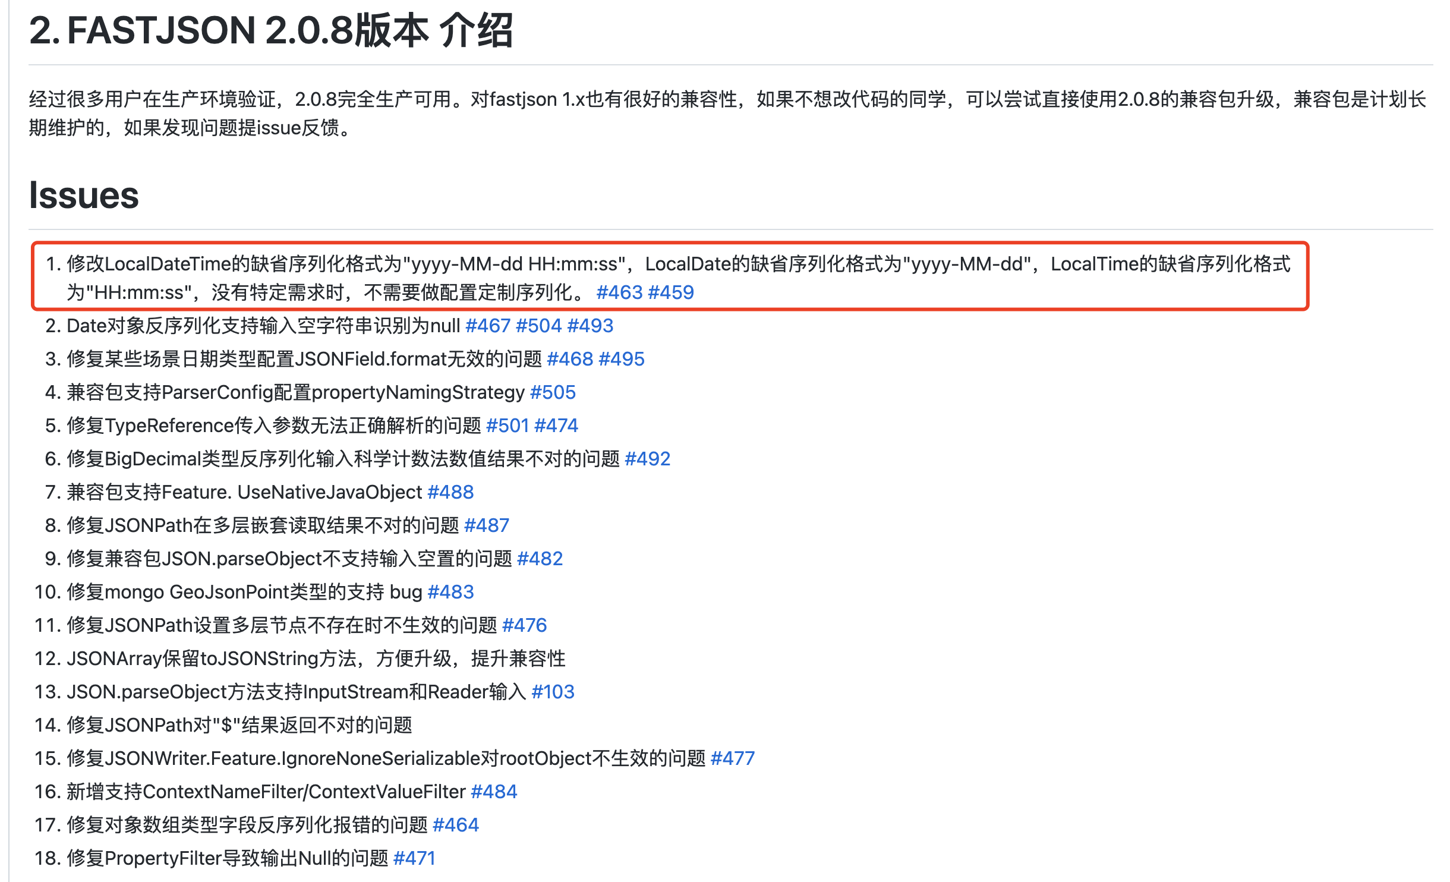Open issue link #463

(x=619, y=292)
